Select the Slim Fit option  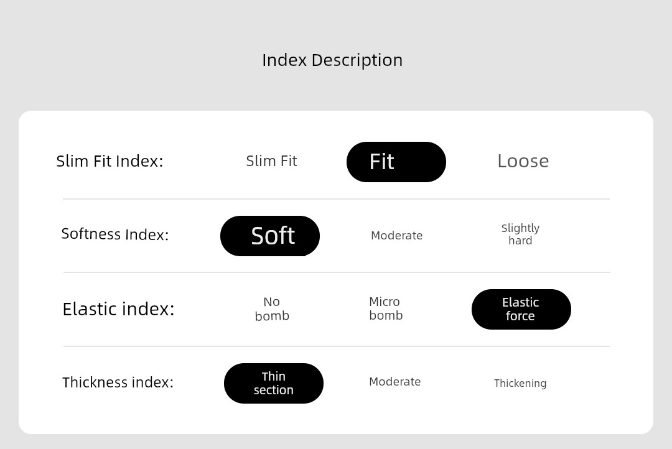pyautogui.click(x=271, y=161)
